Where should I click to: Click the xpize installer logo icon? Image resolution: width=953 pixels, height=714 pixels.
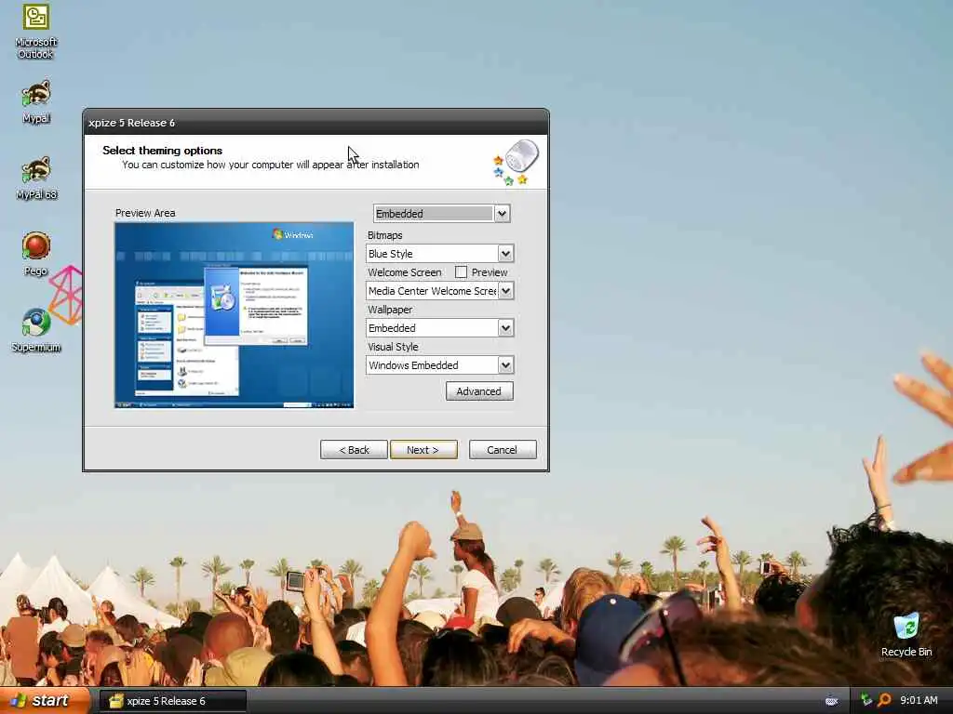516,162
